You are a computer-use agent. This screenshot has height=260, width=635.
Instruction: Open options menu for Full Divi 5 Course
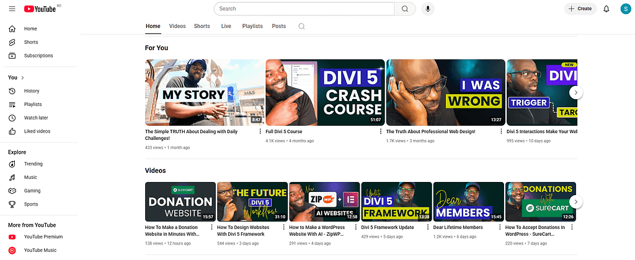click(x=381, y=132)
